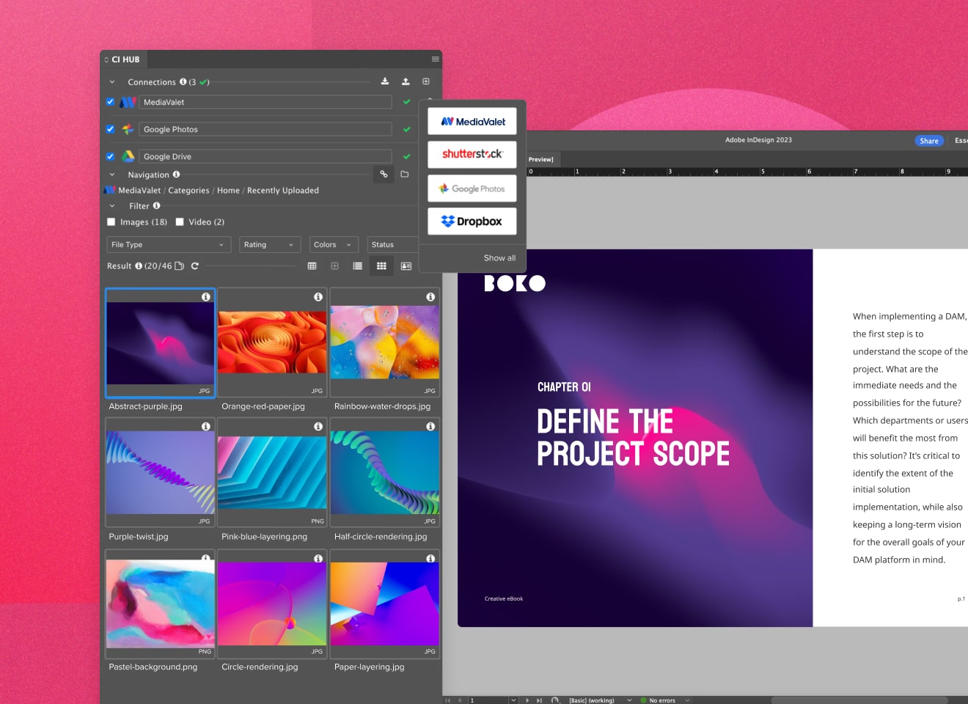Image resolution: width=968 pixels, height=704 pixels.
Task: Open the Status dropdown
Action: click(393, 245)
